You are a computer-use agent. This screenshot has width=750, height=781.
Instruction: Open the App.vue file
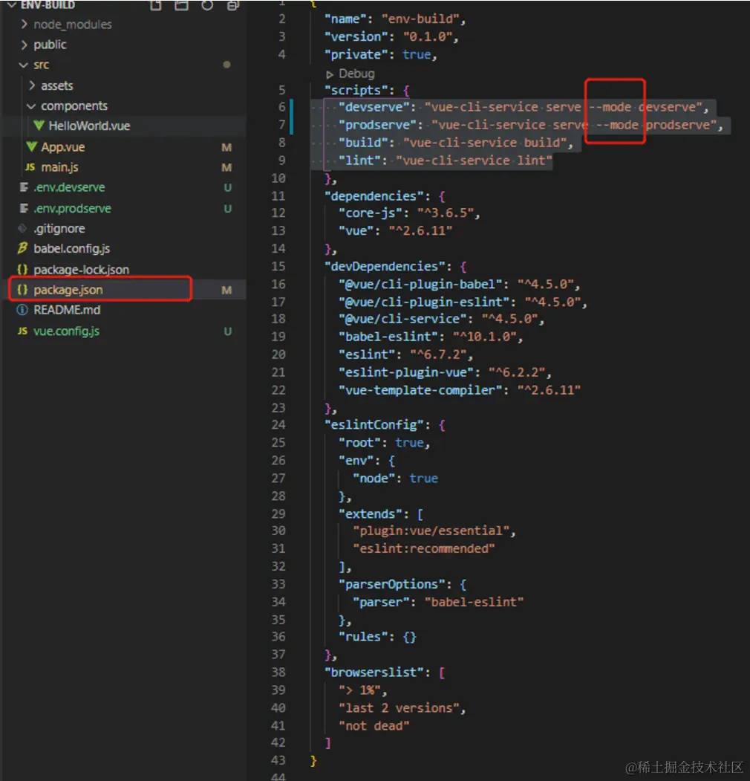[x=62, y=147]
